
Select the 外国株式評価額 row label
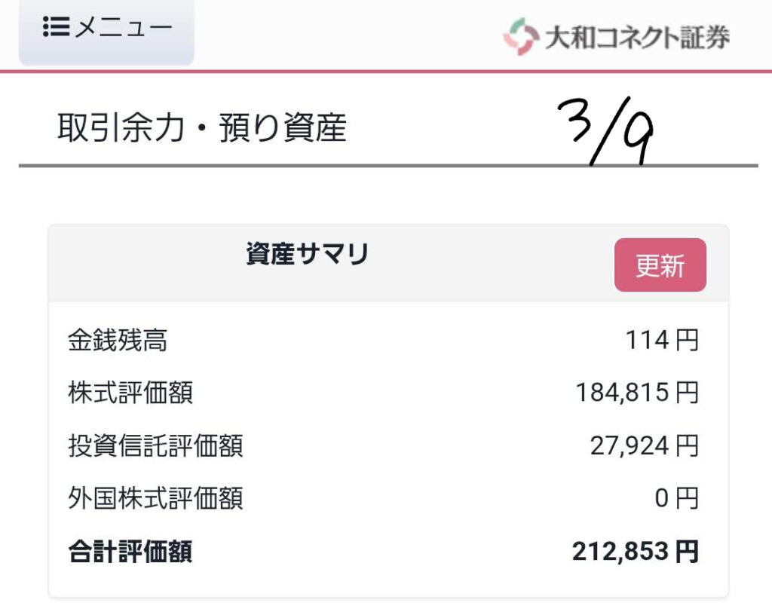point(155,499)
